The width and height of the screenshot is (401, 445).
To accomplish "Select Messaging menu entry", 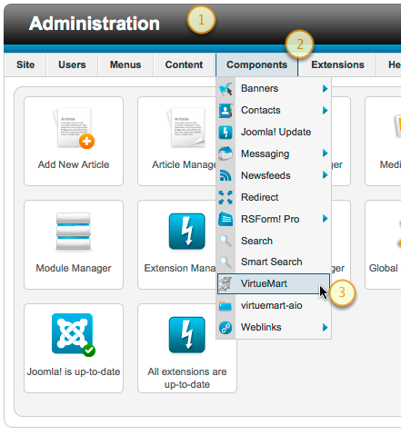I will (274, 153).
